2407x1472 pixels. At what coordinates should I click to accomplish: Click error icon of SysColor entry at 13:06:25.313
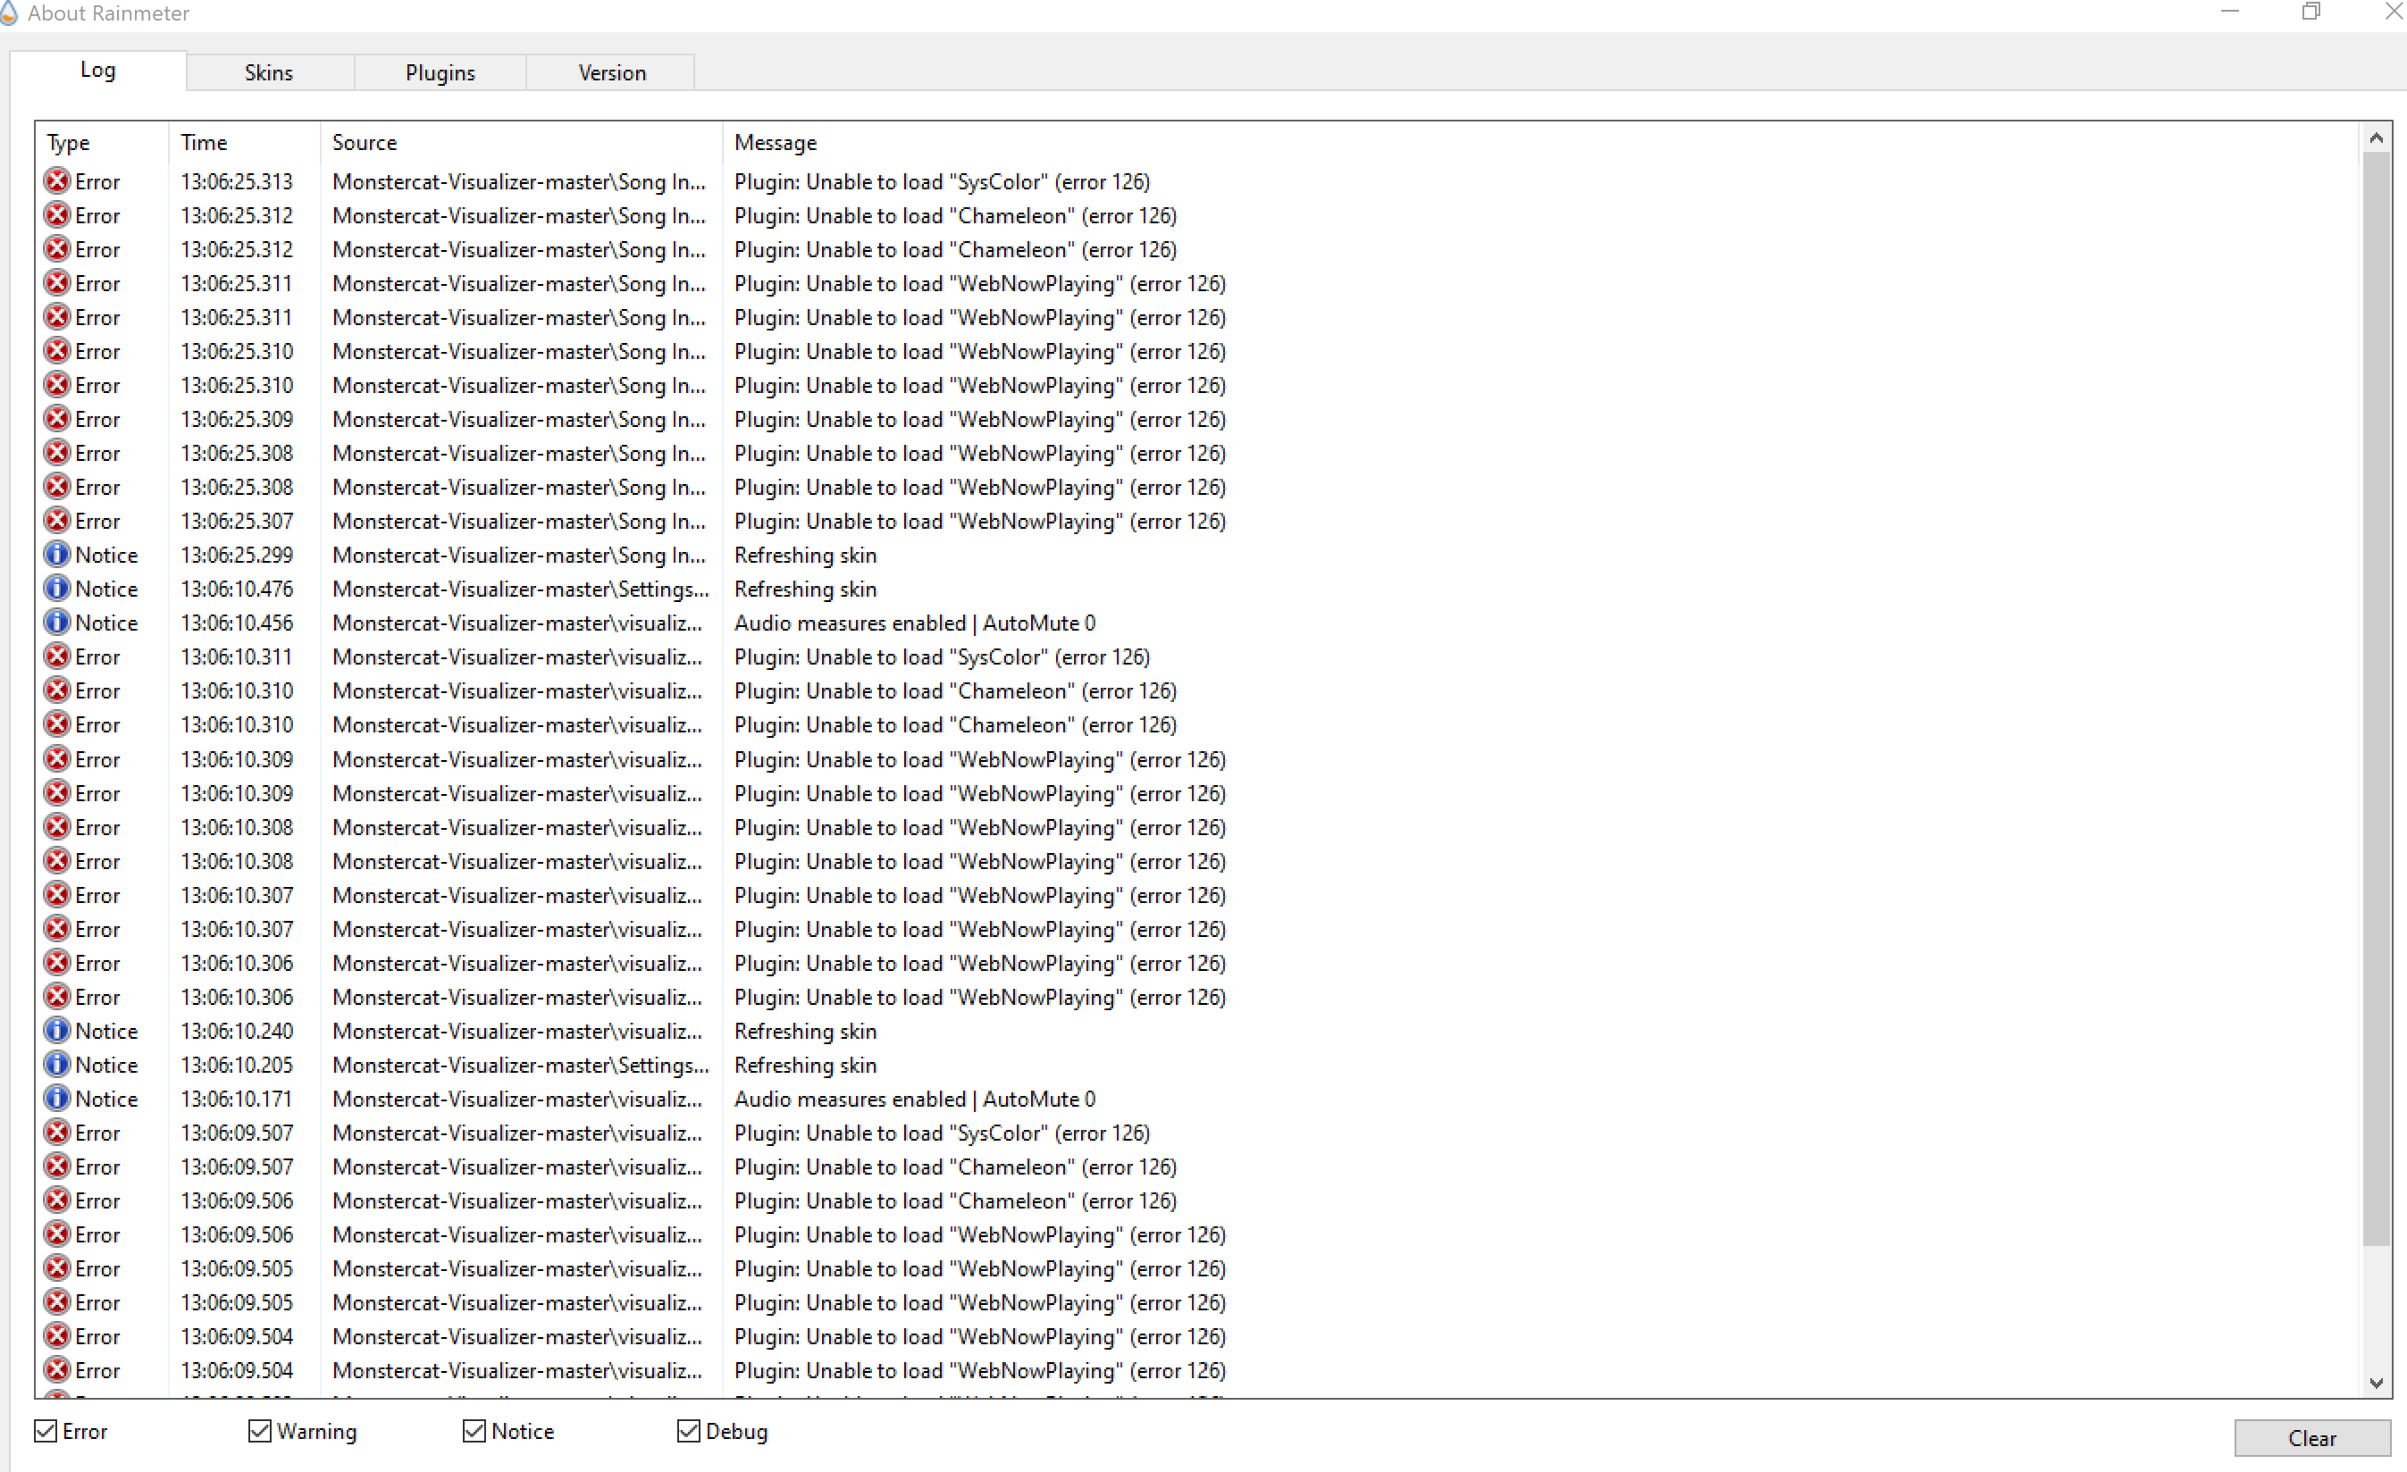[x=58, y=180]
